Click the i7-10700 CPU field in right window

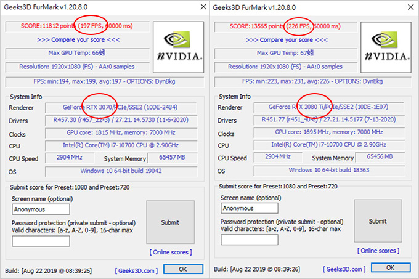coord(329,145)
